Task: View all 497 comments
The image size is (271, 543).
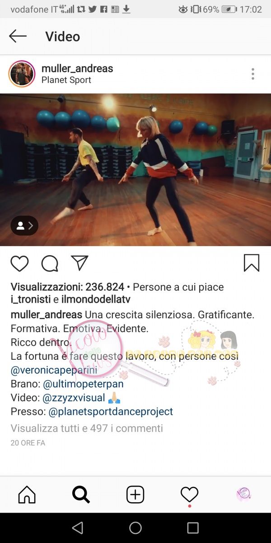Action: click(87, 428)
